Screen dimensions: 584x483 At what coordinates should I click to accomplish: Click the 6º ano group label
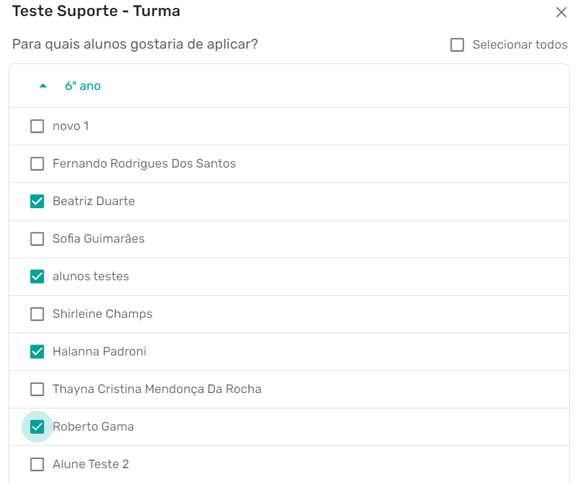tap(82, 86)
